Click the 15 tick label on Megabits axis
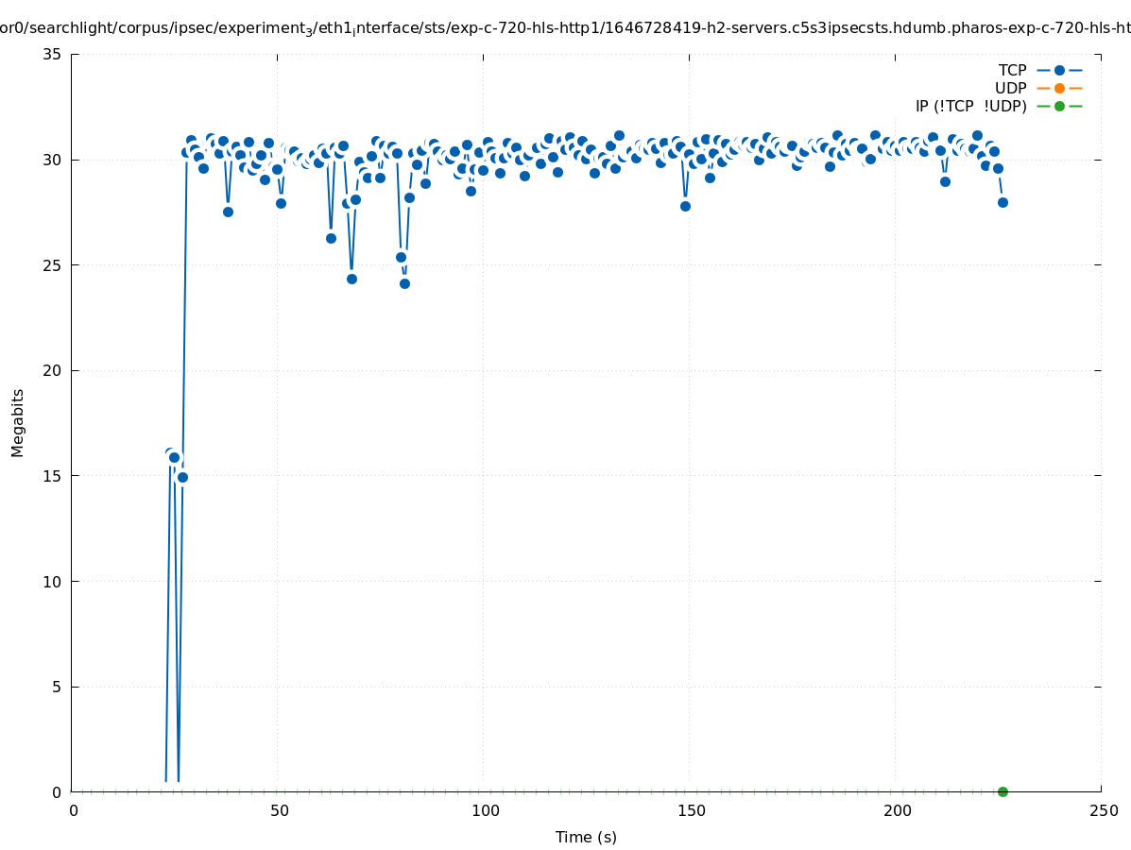 (53, 476)
